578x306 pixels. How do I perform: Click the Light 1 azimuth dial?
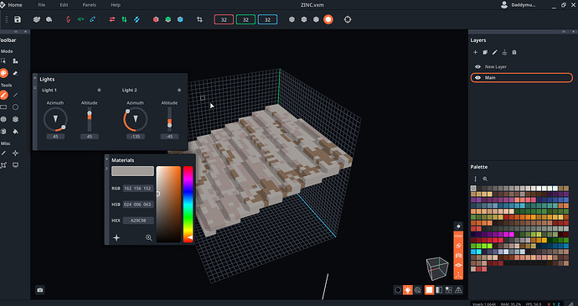(x=55, y=120)
